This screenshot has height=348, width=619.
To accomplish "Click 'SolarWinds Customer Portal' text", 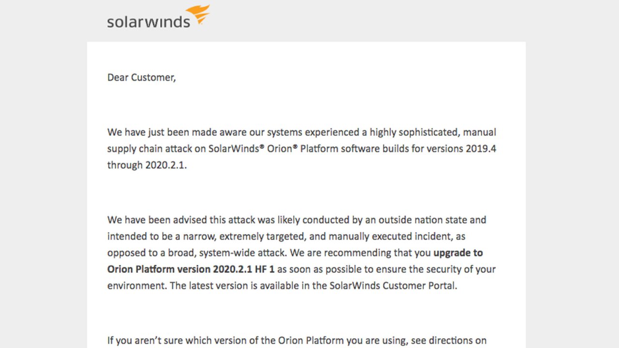I will (x=392, y=286).
